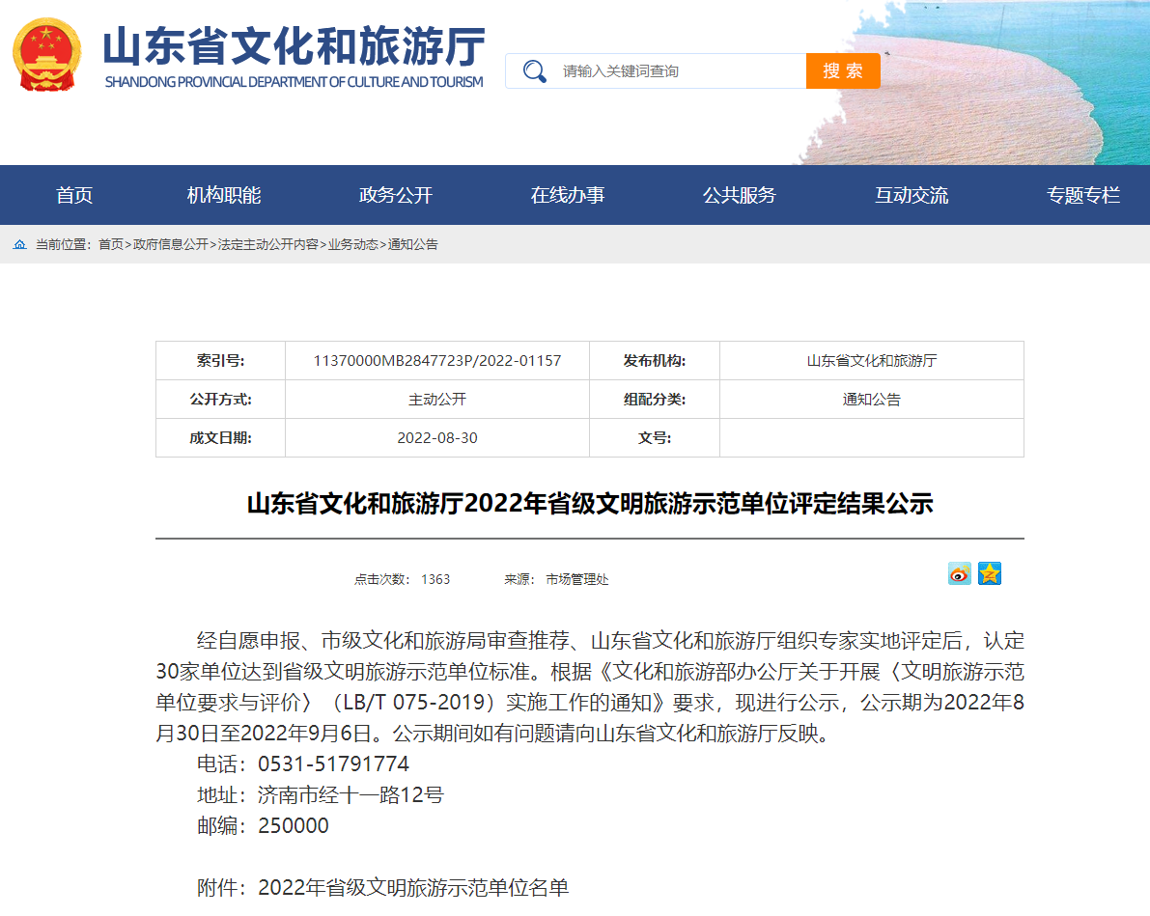This screenshot has height=916, width=1150.
Task: Follow the 政府信息公开 breadcrumb link
Action: (x=171, y=244)
